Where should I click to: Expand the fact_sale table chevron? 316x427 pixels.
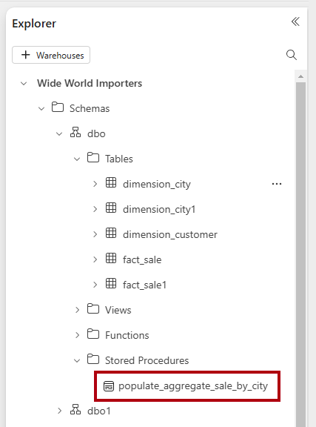[x=95, y=259]
